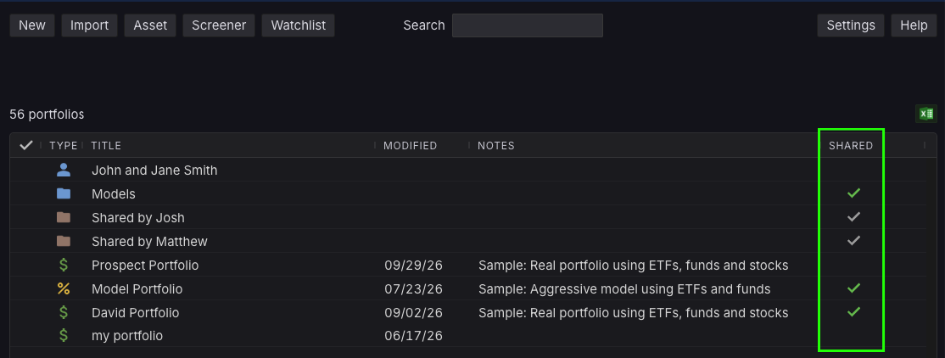Open Shared by Josh folder title
Image resolution: width=945 pixels, height=358 pixels.
(138, 217)
